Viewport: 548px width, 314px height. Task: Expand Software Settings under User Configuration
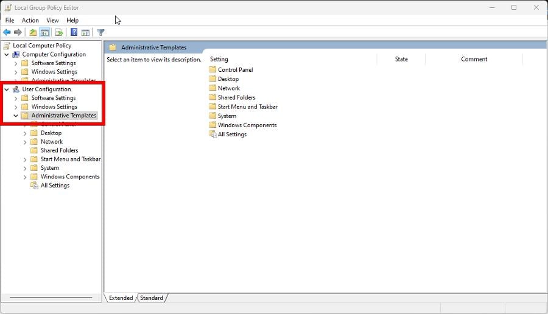point(16,98)
